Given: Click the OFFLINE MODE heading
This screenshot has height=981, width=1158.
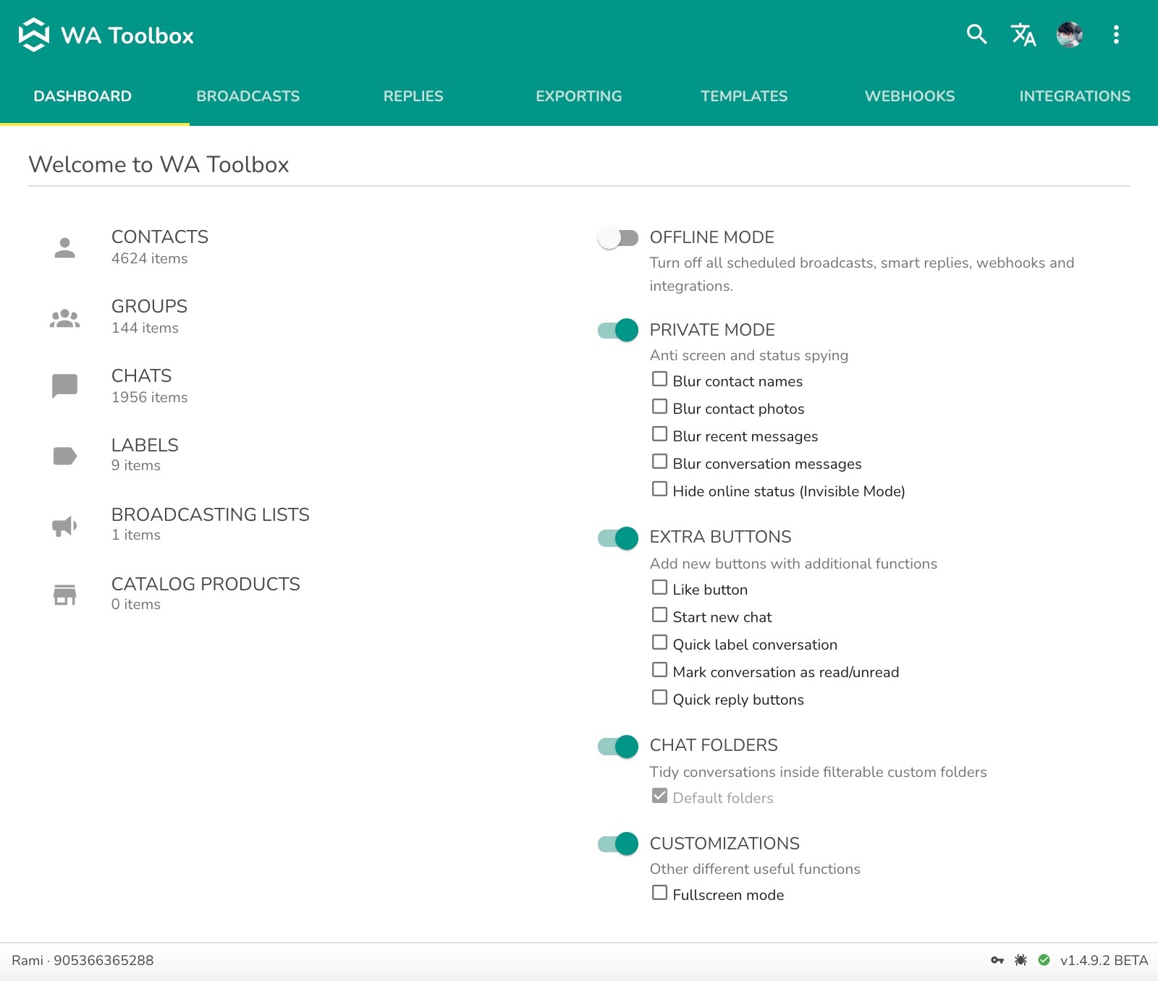Looking at the screenshot, I should click(712, 237).
